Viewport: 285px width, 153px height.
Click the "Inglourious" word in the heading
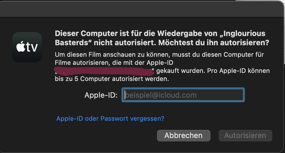244,33
